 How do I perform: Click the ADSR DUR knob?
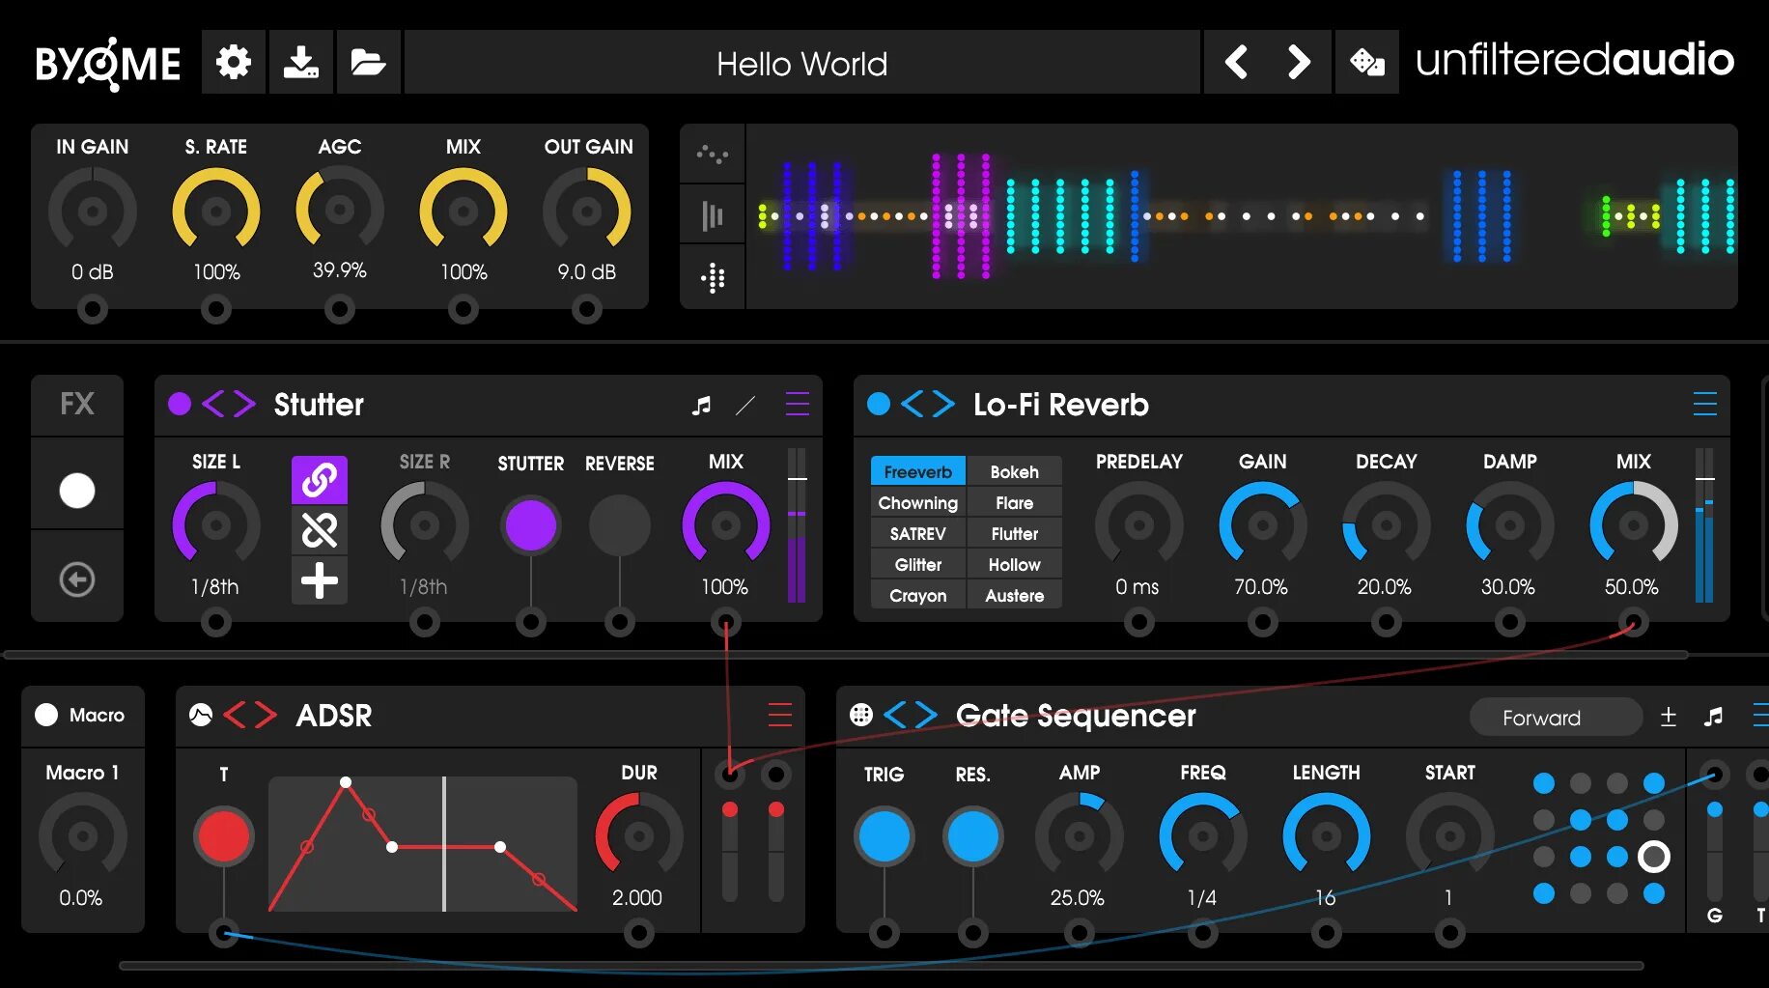(639, 836)
